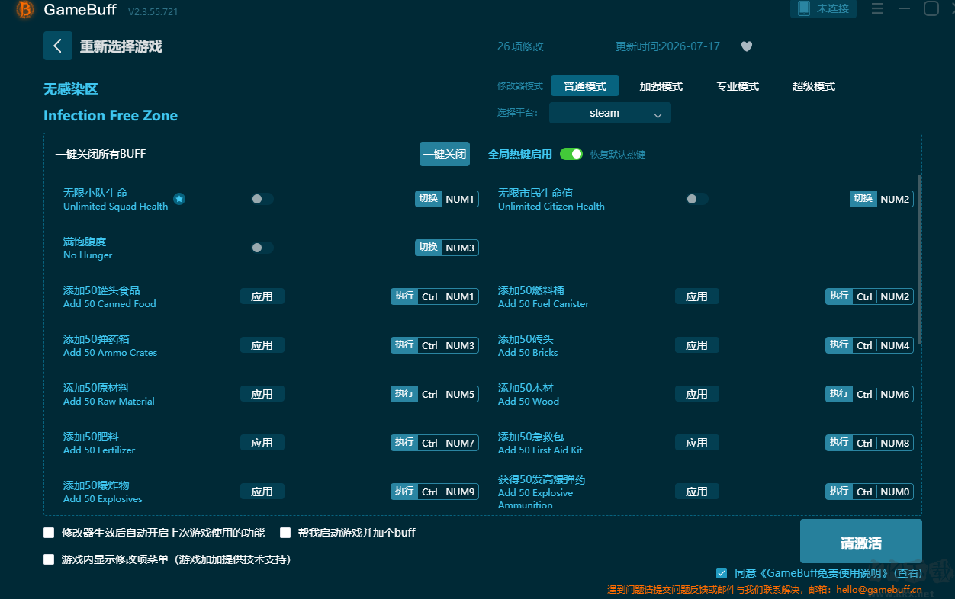Click the Infection Free Zone game title
The image size is (955, 599).
tap(111, 115)
